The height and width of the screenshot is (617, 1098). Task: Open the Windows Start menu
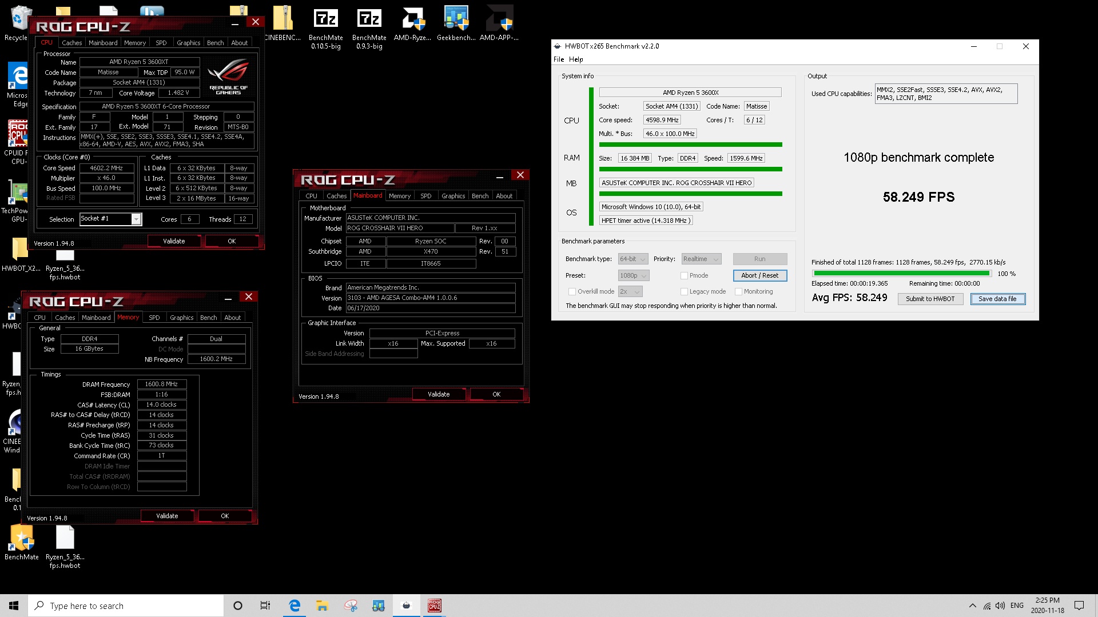coord(14,606)
